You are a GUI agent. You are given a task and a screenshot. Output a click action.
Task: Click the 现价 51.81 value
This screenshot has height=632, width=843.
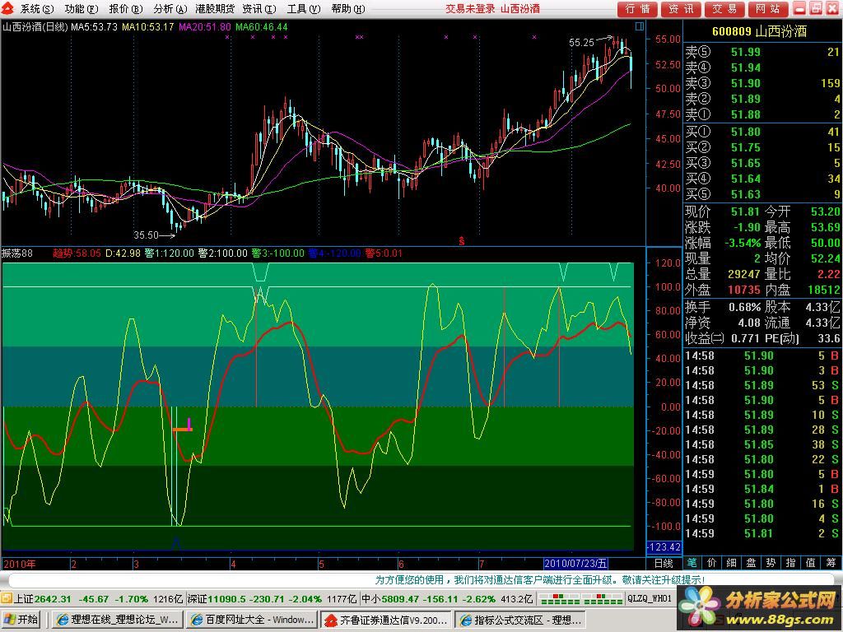pos(745,211)
